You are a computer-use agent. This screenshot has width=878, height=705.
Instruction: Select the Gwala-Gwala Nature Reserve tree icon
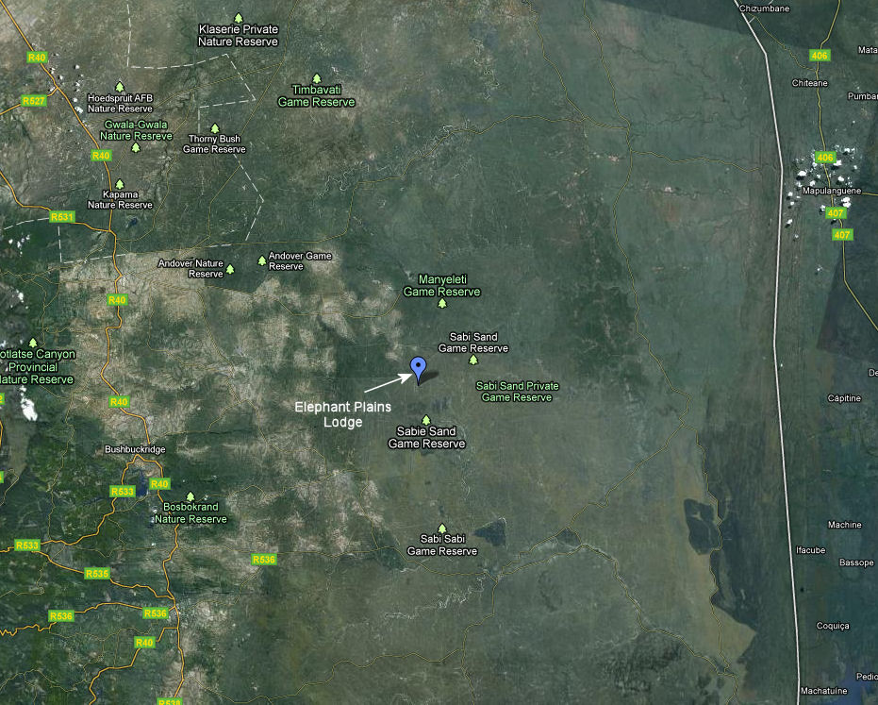click(x=136, y=148)
